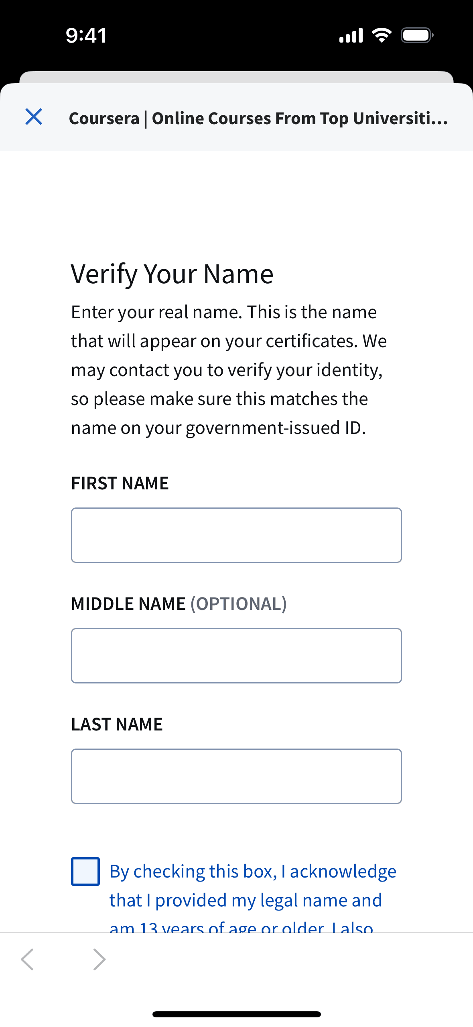Go back with the left chevron arrow

(27, 959)
